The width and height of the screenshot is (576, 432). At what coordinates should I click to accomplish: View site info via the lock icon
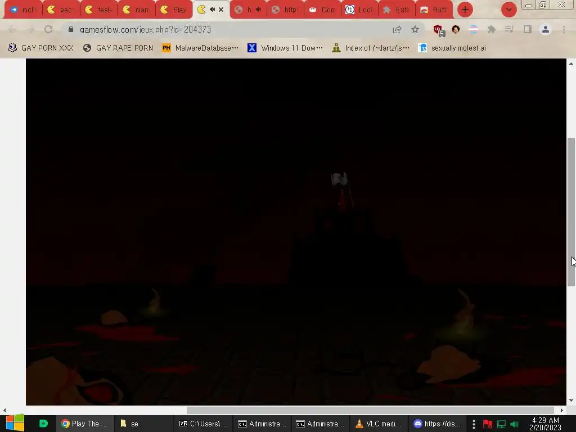(x=71, y=29)
